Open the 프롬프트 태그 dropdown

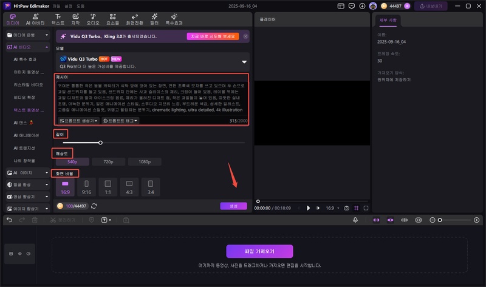[120, 120]
